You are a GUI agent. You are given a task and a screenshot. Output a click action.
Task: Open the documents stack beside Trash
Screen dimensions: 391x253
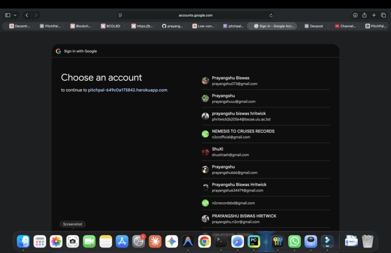(351, 241)
